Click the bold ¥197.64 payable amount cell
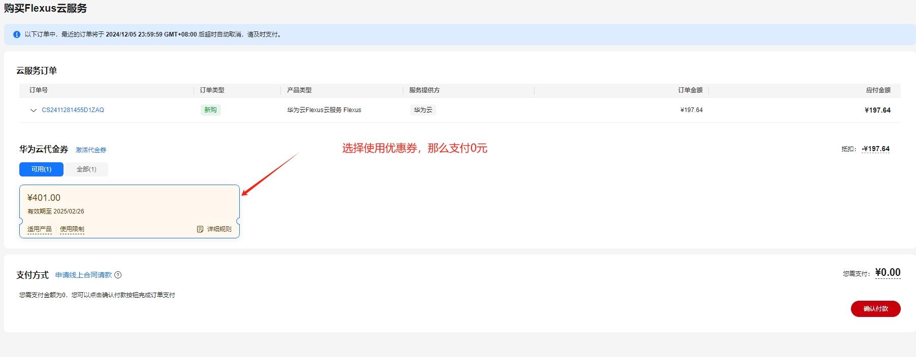This screenshot has height=357, width=916. point(877,110)
